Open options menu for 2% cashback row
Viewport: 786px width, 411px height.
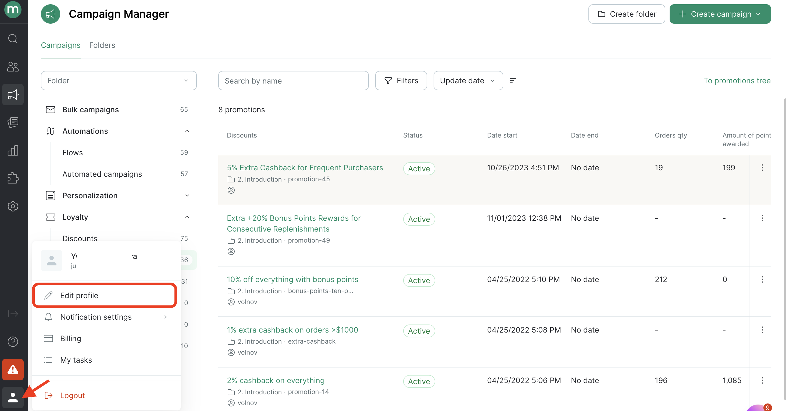762,380
